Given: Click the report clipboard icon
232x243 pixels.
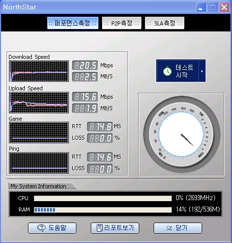Looking at the screenshot, I should [100, 228].
